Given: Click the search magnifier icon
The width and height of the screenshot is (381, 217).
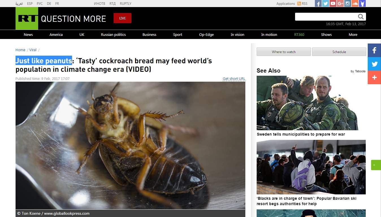Looking at the screenshot, I should click(x=361, y=17).
